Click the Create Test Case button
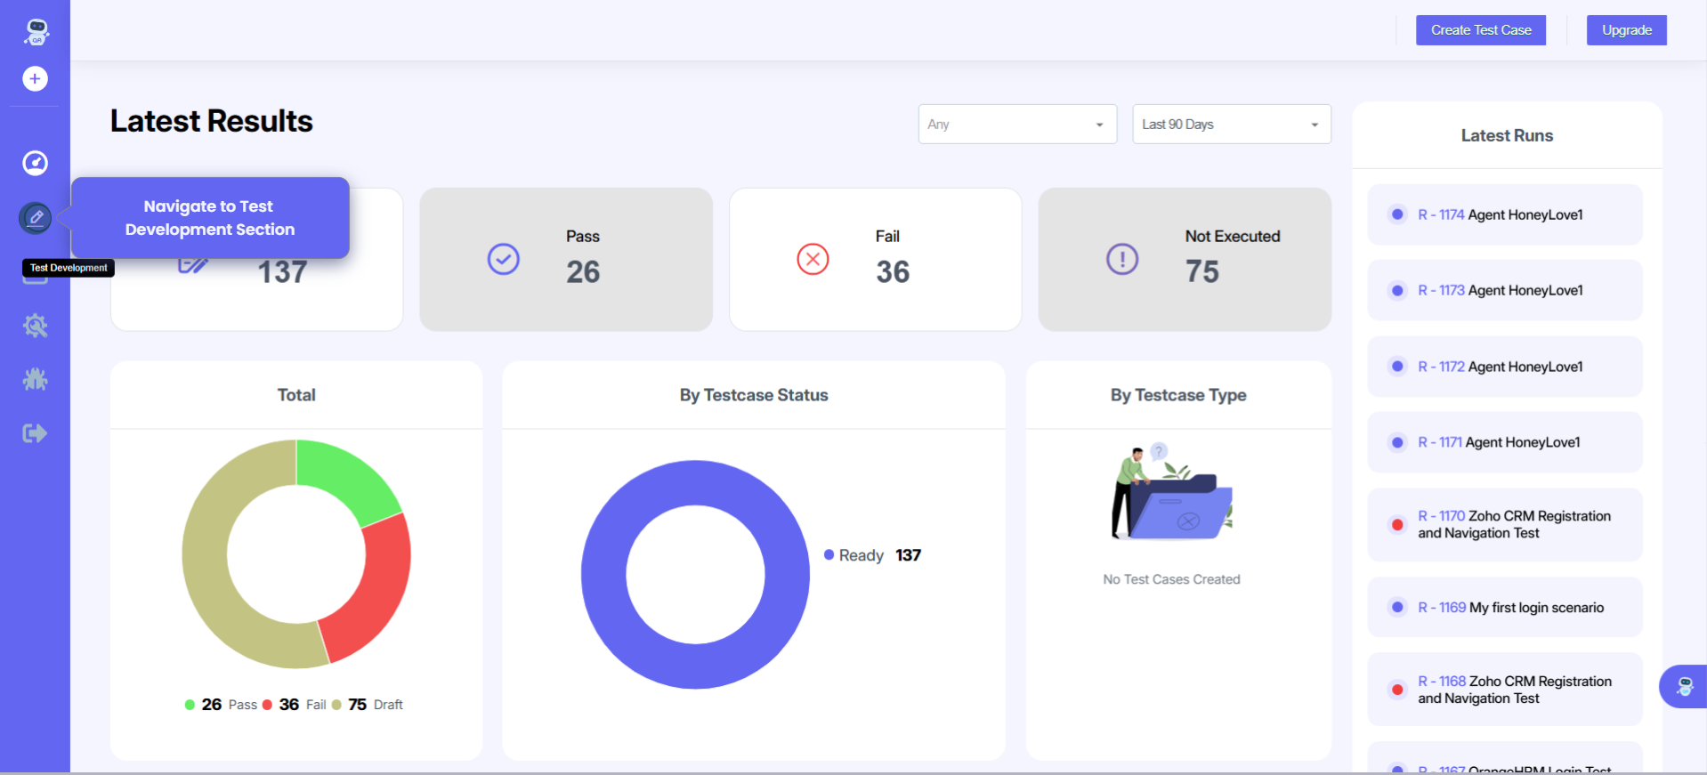 click(1480, 30)
